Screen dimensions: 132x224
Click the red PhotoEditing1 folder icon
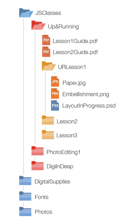[x=37, y=151]
